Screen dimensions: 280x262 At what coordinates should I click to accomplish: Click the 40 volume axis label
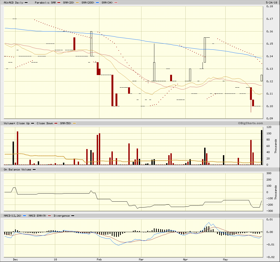pos(268,152)
